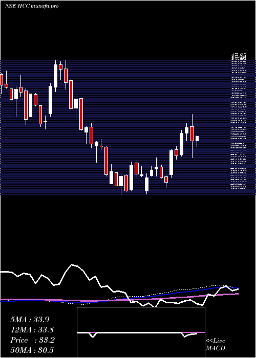Click inside the Live MACD inset chart

(x=141, y=332)
